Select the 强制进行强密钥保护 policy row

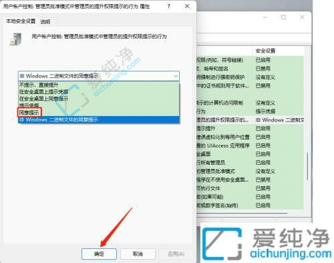250,77
